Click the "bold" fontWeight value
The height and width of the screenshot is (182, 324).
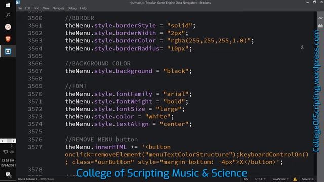(174, 101)
